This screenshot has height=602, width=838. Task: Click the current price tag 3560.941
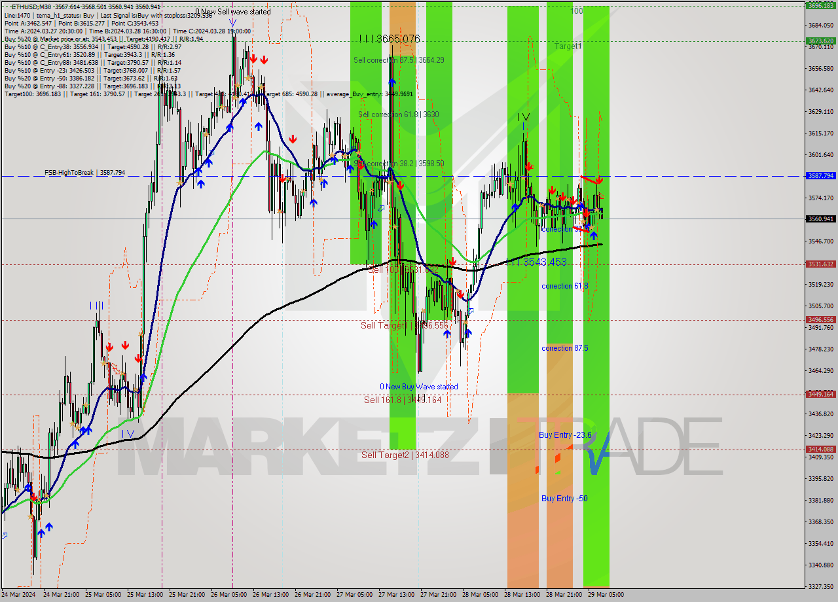(820, 219)
